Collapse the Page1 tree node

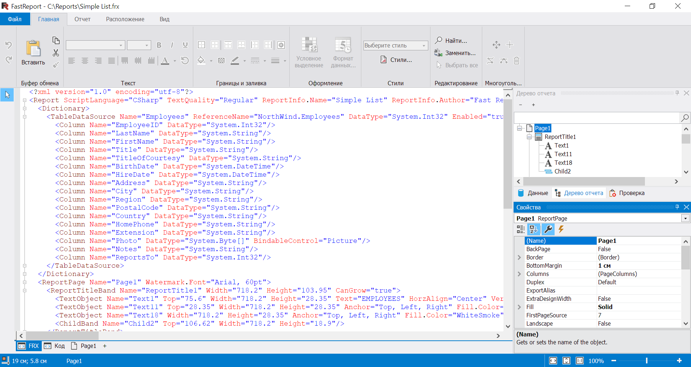(x=519, y=128)
